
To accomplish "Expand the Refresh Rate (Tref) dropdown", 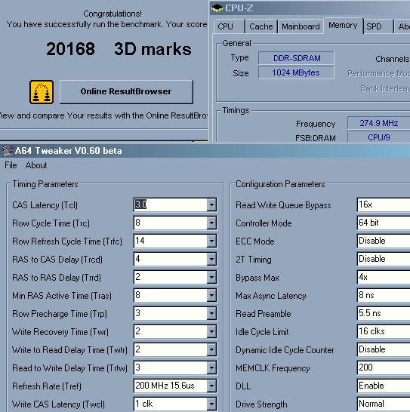I will coord(211,386).
